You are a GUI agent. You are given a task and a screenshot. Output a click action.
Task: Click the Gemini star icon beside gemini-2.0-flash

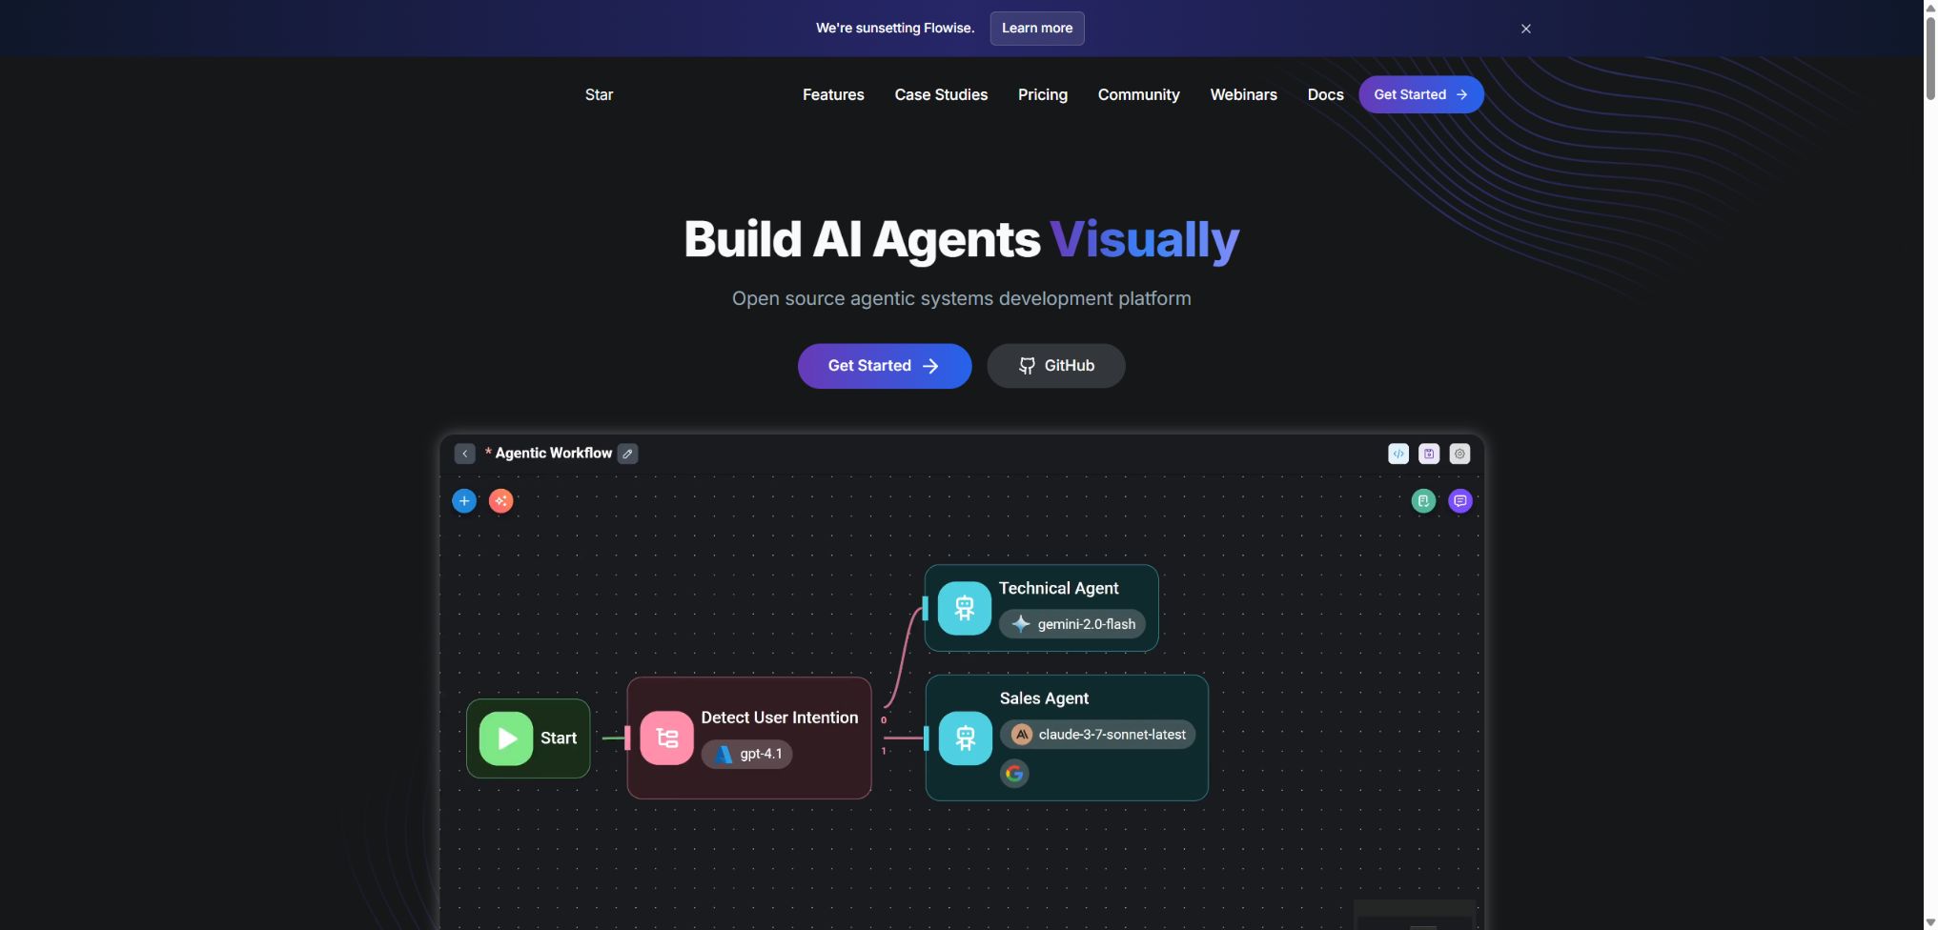click(x=1021, y=624)
